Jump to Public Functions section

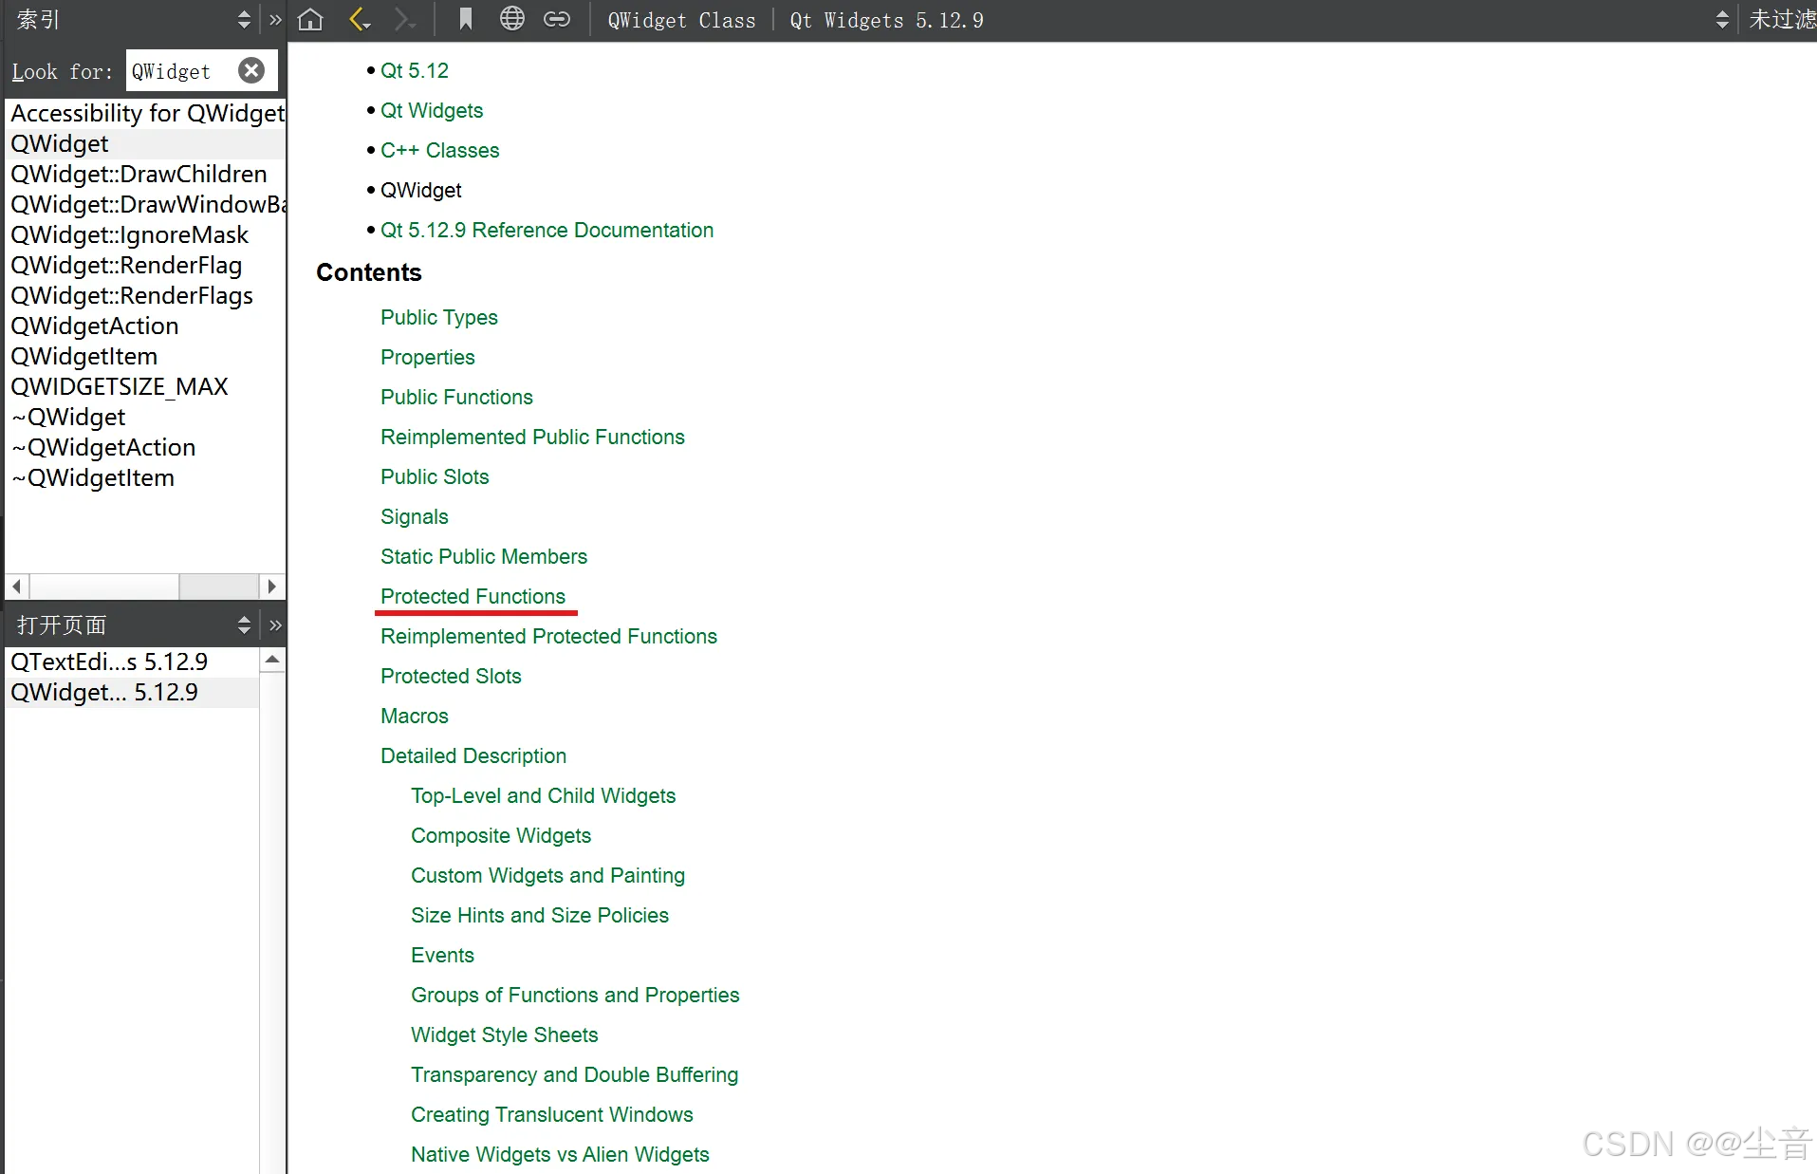point(456,397)
